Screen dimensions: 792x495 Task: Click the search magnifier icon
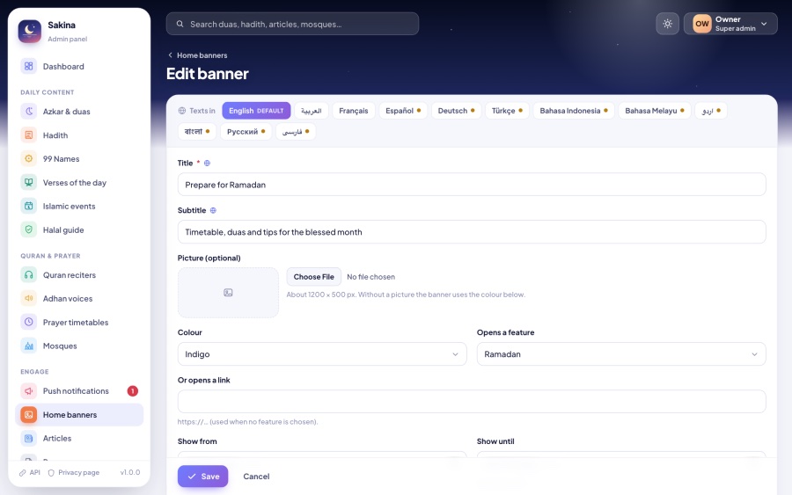click(180, 24)
